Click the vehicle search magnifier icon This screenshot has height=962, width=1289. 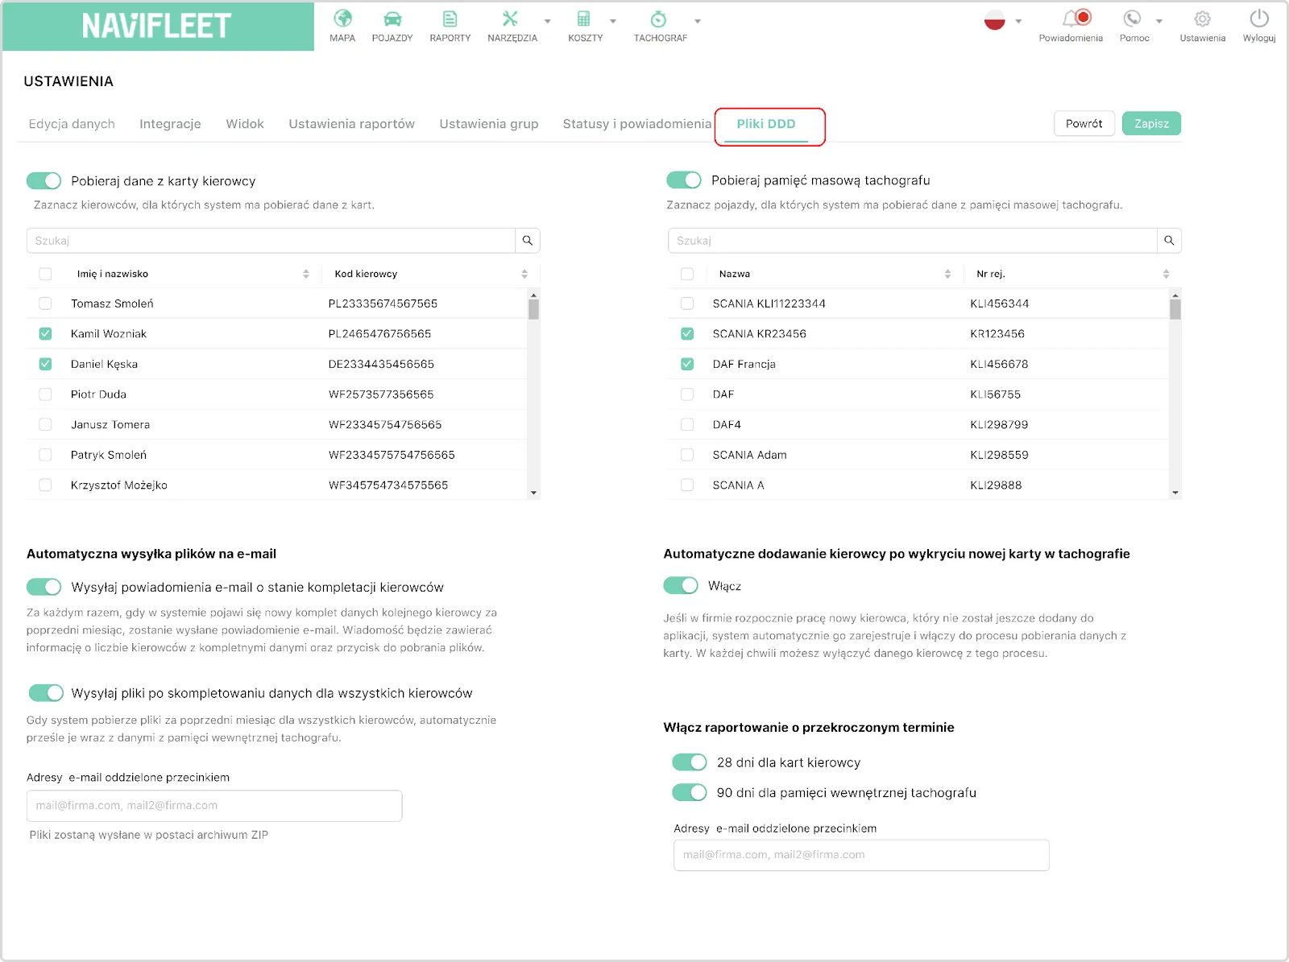tap(1169, 241)
